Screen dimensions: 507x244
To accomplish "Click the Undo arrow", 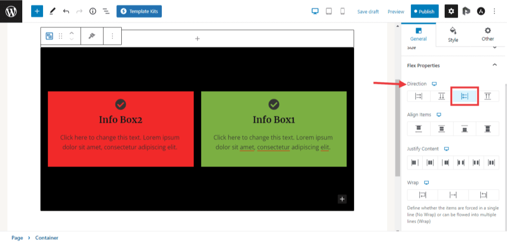I will tap(66, 11).
